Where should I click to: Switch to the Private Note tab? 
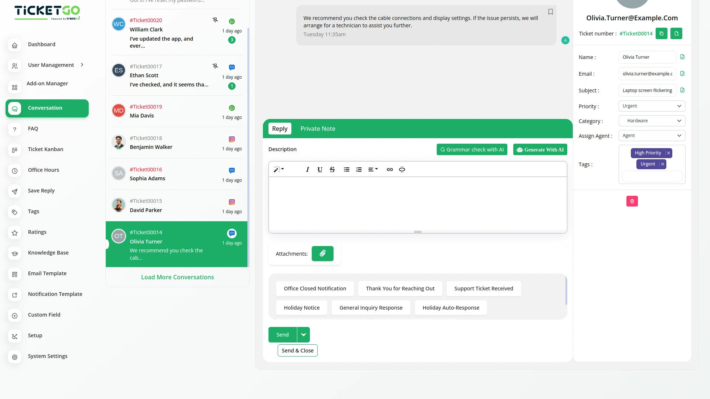pos(318,129)
